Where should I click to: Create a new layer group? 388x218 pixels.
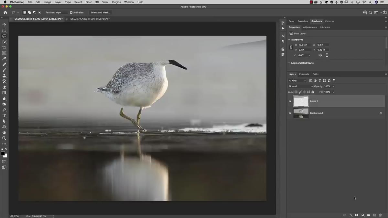tap(369, 215)
